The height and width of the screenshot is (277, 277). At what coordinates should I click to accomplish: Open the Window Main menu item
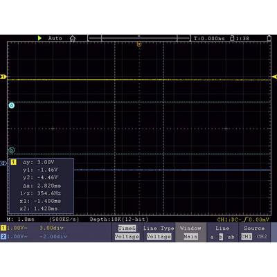pos(190,233)
